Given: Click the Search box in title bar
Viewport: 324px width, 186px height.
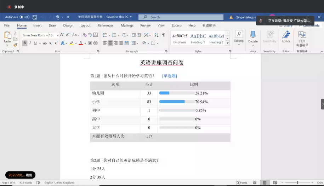Looking at the screenshot, I should click(x=181, y=17).
